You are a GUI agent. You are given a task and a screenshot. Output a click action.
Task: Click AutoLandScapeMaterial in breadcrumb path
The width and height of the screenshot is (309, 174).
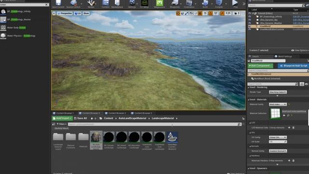coord(132,118)
